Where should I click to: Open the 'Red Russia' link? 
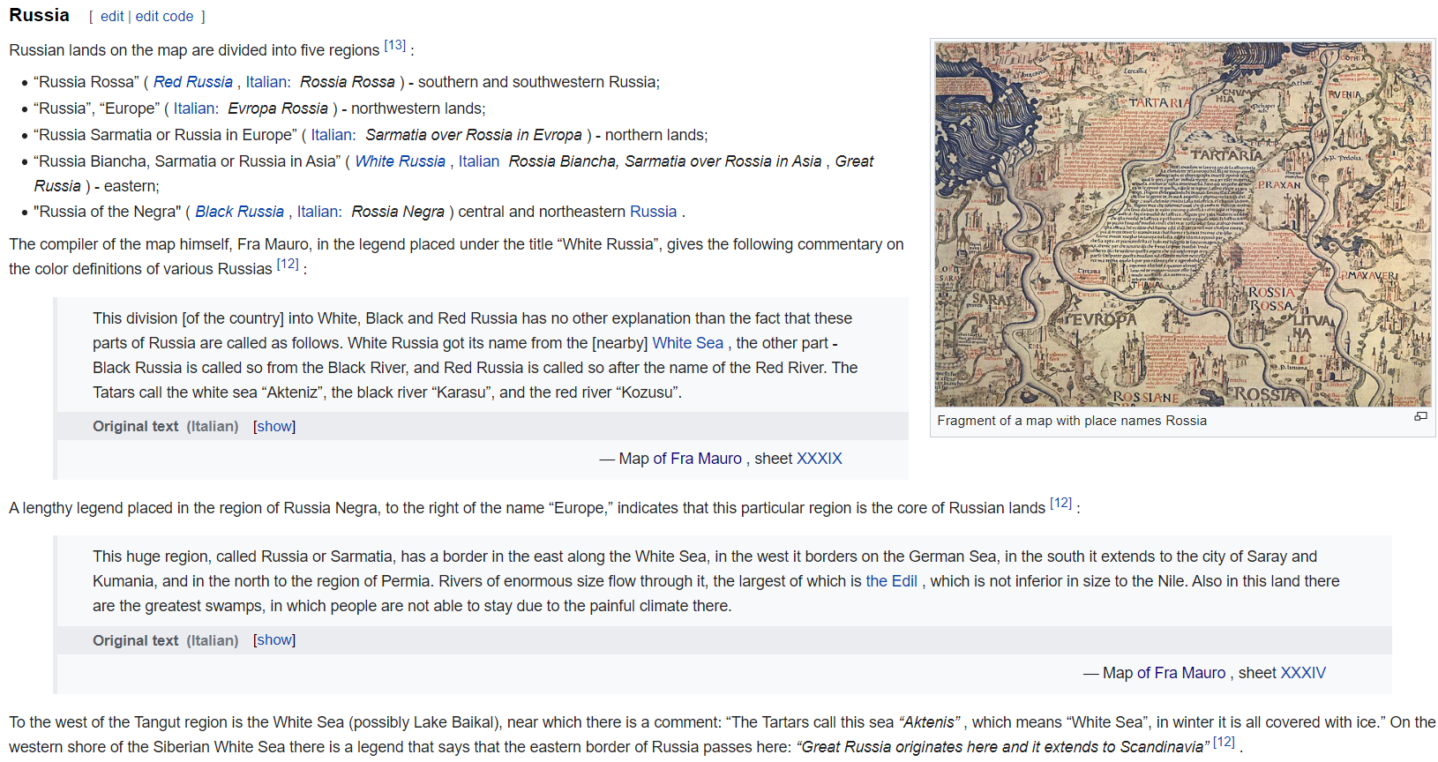click(x=193, y=82)
